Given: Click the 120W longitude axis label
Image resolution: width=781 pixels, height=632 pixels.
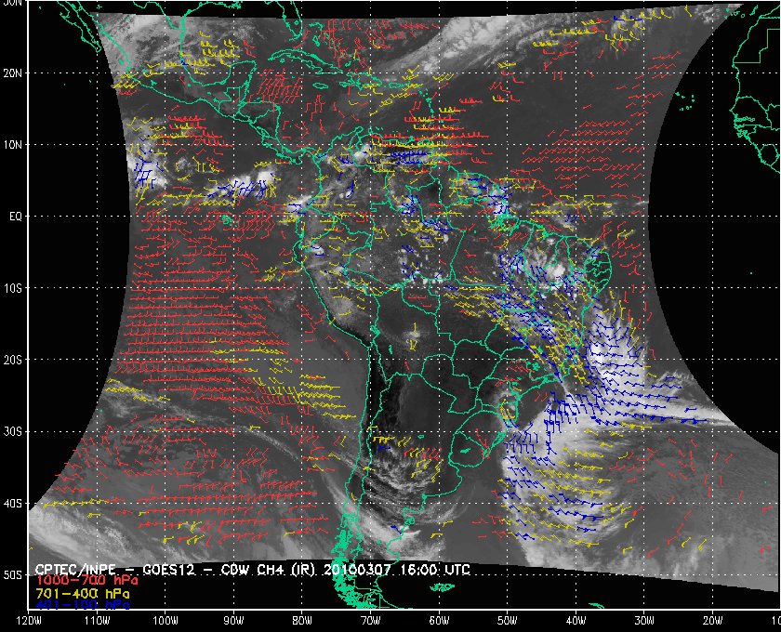Looking at the screenshot, I should pos(29,621).
